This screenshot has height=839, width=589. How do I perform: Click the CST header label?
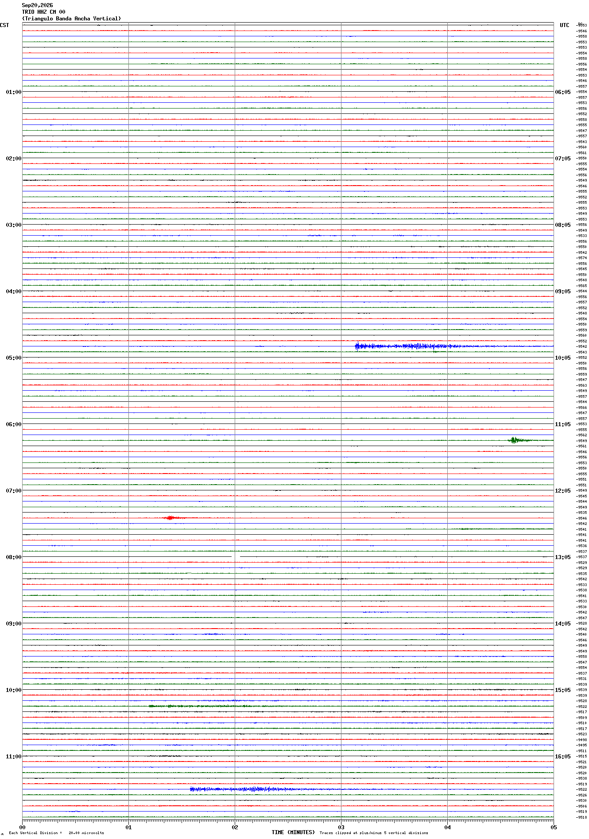pyautogui.click(x=4, y=25)
